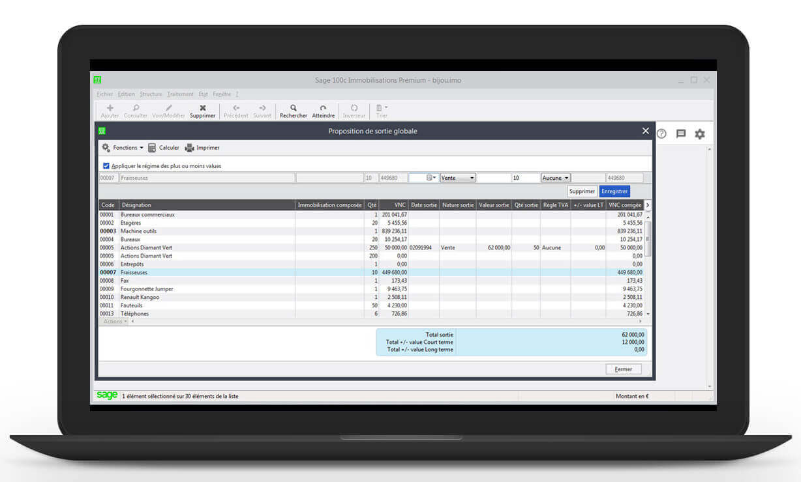Click the Imprimer printer icon

point(190,148)
